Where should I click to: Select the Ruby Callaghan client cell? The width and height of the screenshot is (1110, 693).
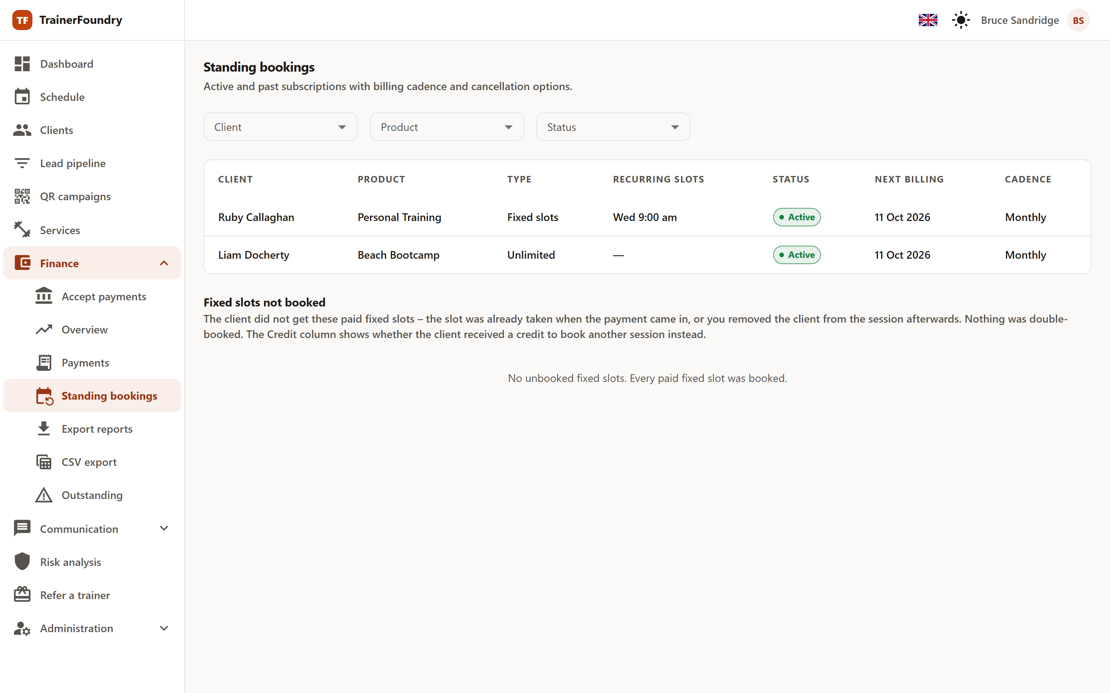tap(256, 217)
